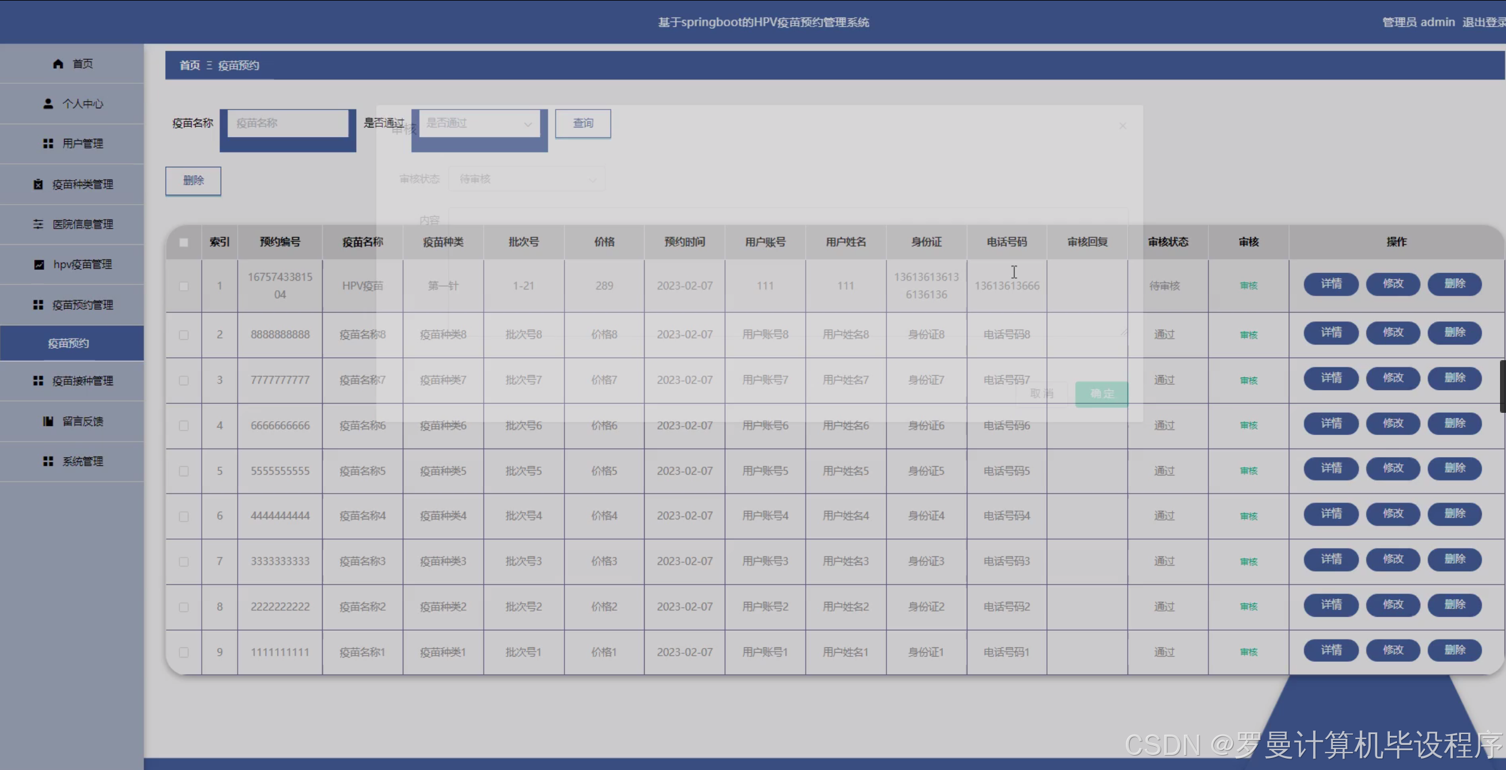Viewport: 1506px width, 770px height.
Task: Click the grid icon beside 用户管理
Action: (48, 144)
